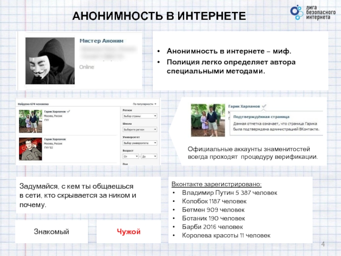Click the slide page number 4
The height and width of the screenshot is (256, 341).
point(323,244)
